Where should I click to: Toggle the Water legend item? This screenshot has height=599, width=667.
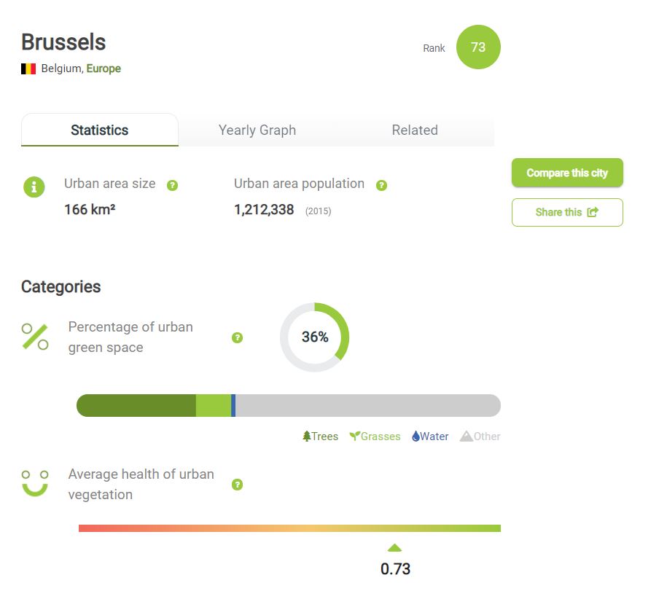click(430, 436)
